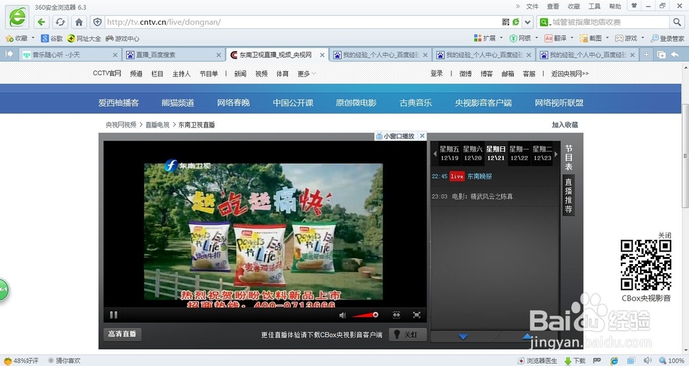Toggle widescreen mode on the video player
The height and width of the screenshot is (366, 689).
(x=396, y=314)
